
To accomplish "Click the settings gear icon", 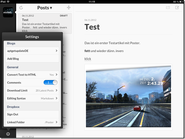I will tap(8, 134).
